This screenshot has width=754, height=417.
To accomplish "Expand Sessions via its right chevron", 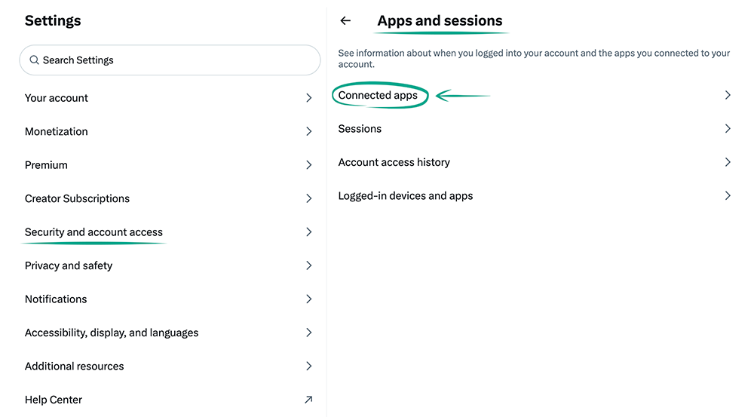I will (x=728, y=129).
